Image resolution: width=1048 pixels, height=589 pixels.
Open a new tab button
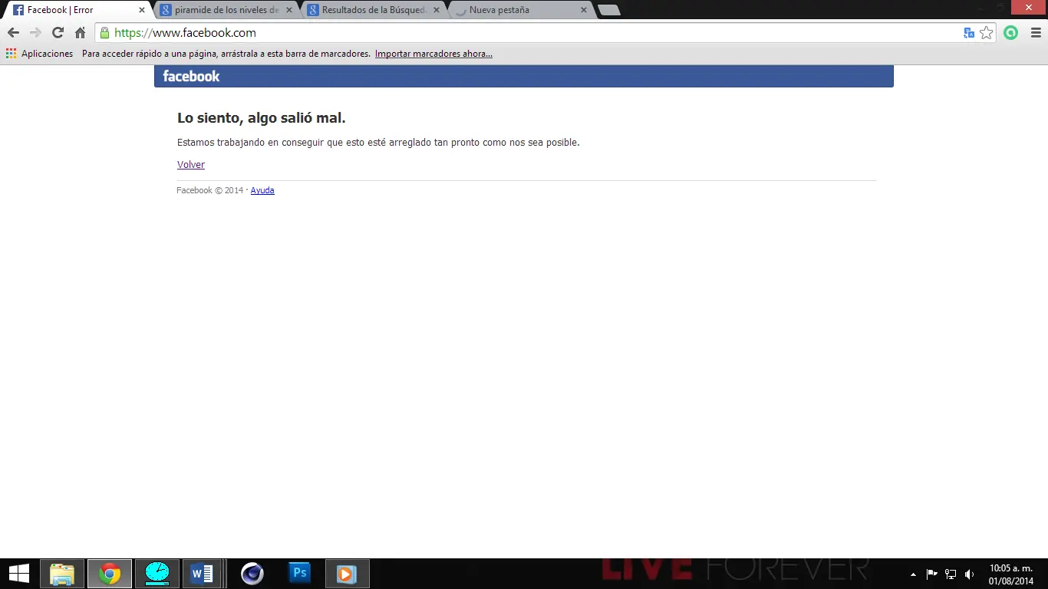pyautogui.click(x=609, y=10)
